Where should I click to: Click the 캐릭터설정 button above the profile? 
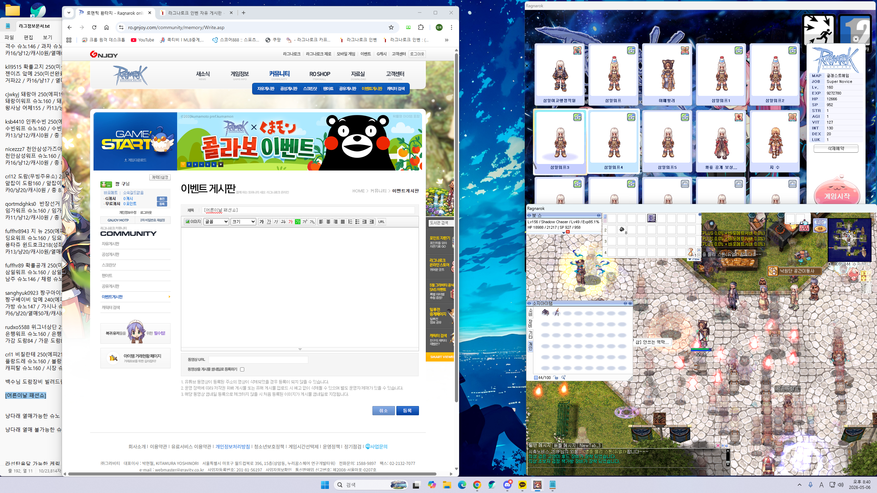click(x=160, y=177)
